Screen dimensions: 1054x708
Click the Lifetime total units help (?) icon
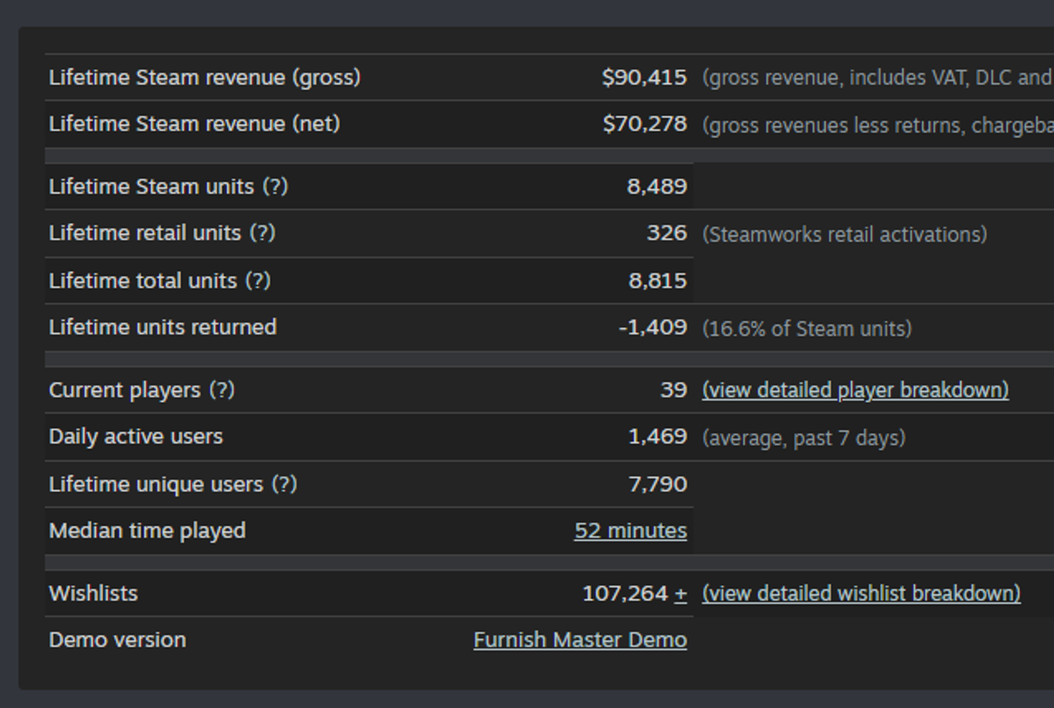click(x=258, y=281)
